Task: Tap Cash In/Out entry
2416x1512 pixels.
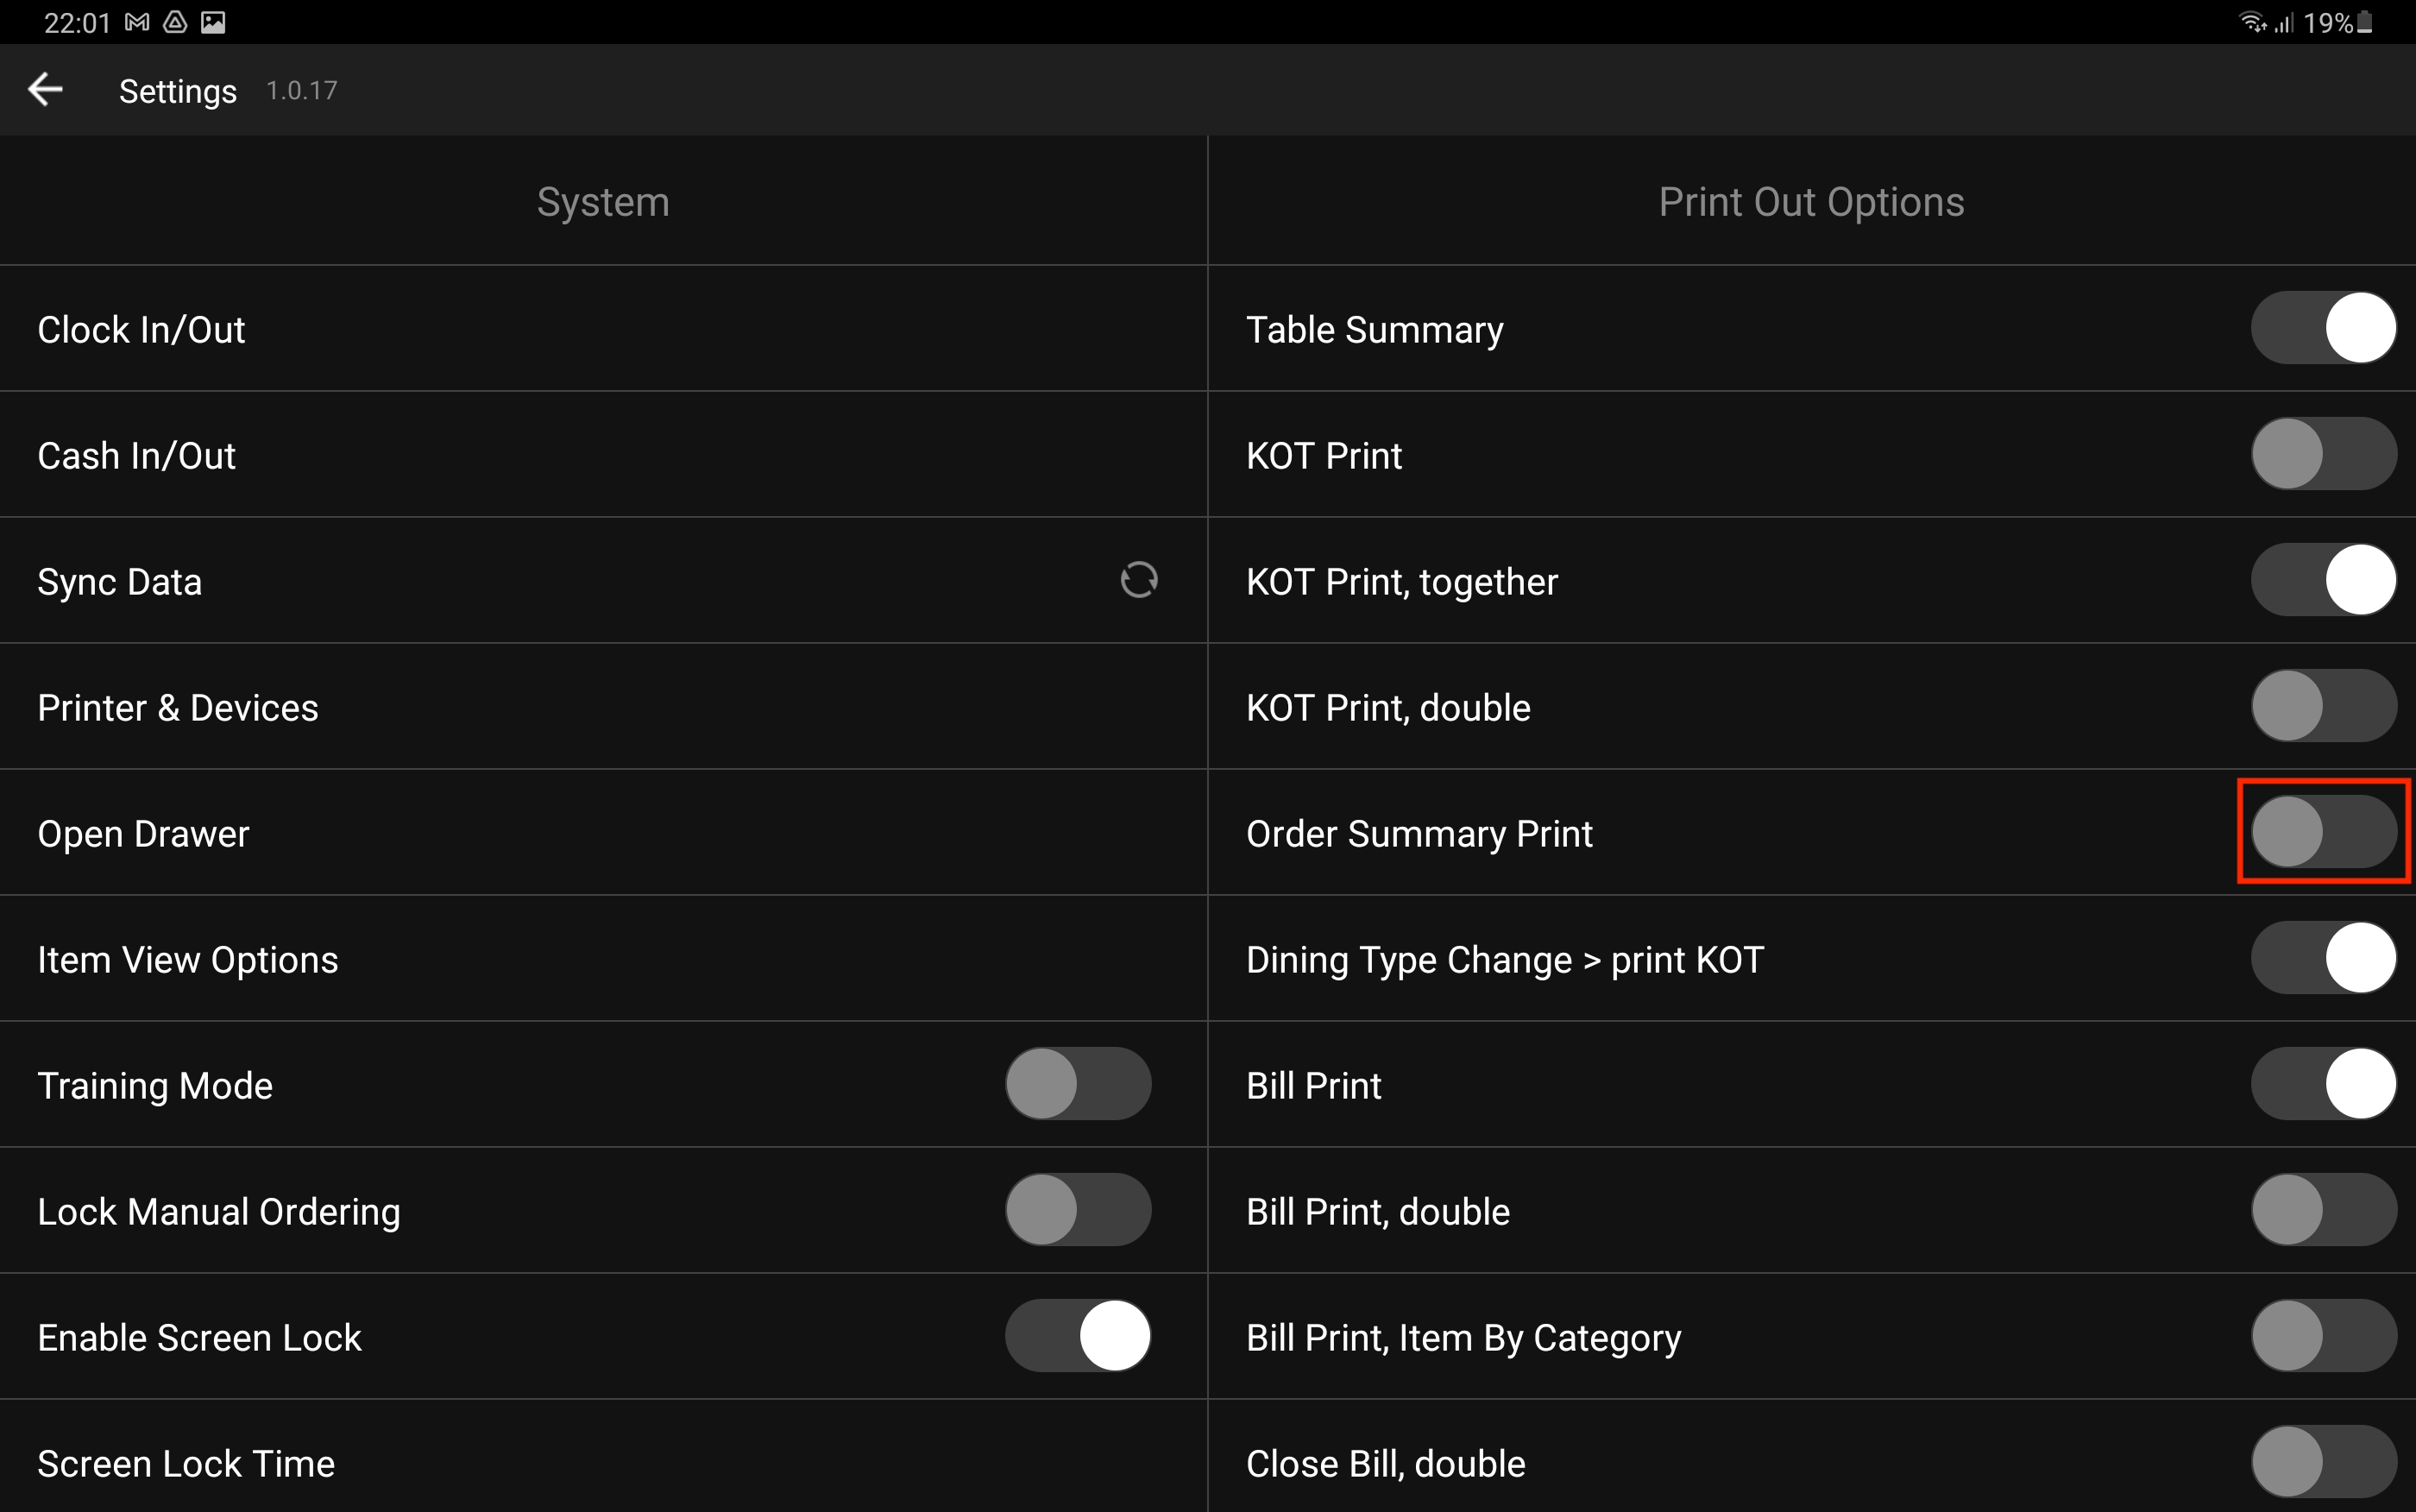Action: click(137, 456)
